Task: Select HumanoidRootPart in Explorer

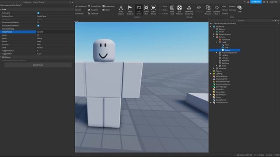Action: pos(229,53)
